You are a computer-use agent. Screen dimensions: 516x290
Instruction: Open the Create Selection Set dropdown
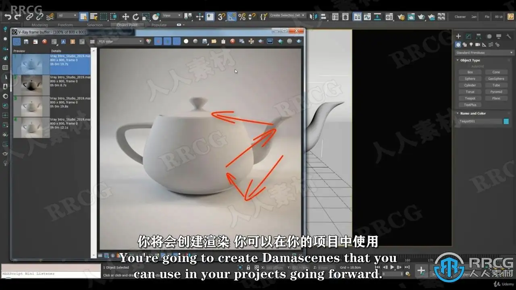point(287,16)
